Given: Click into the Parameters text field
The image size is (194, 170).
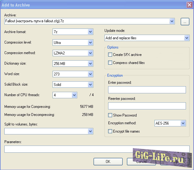Looking at the screenshot, I should (x=97, y=149).
